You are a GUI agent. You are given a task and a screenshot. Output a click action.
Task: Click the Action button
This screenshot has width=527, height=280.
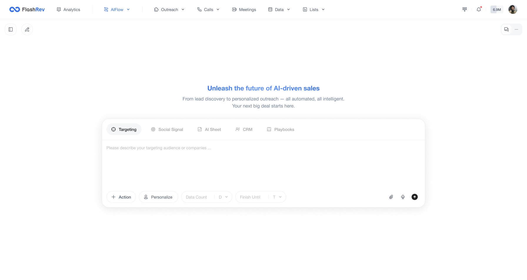click(121, 197)
